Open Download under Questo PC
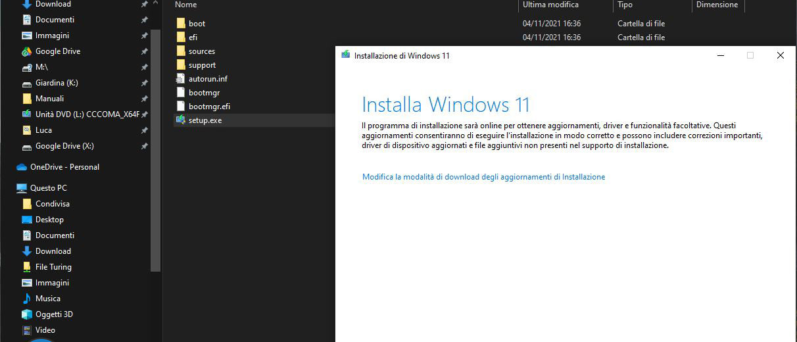 pos(53,251)
